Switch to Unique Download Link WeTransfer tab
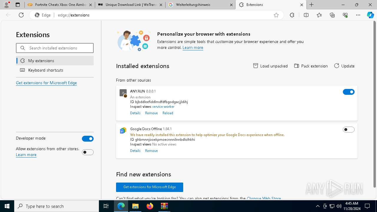This screenshot has width=377, height=212. (130, 5)
